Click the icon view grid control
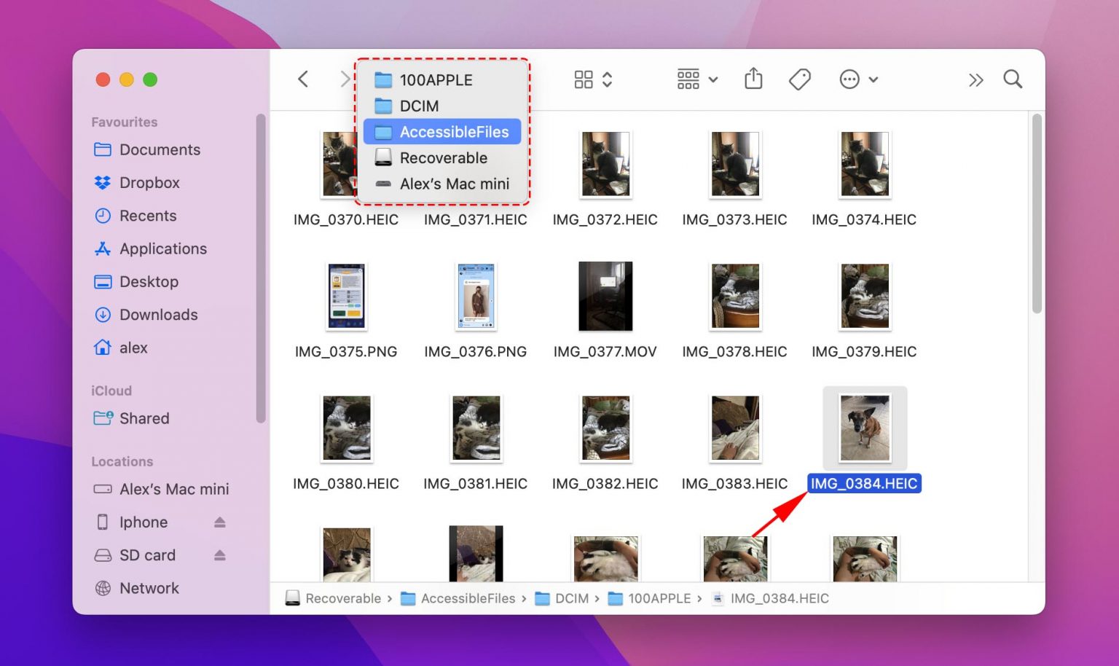1119x666 pixels. pos(584,79)
